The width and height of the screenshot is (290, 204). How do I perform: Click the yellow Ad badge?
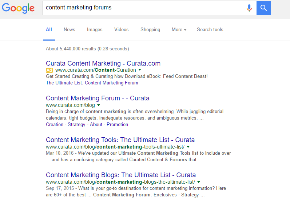(x=49, y=70)
